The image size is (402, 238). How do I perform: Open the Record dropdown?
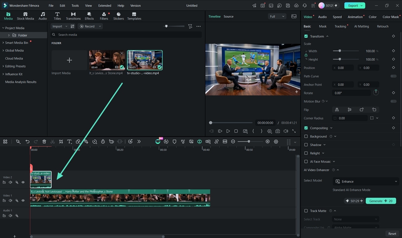coord(90,26)
